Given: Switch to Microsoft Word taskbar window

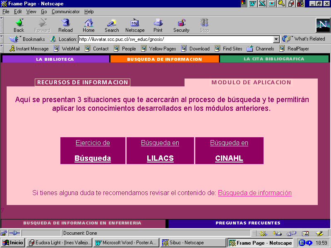Looking at the screenshot, I should [x=126, y=243].
